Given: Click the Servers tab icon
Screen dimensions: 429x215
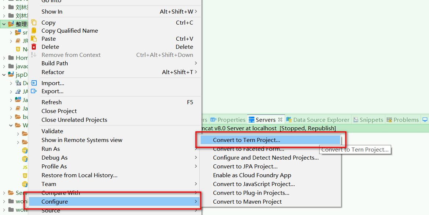Looking at the screenshot, I should click(252, 120).
